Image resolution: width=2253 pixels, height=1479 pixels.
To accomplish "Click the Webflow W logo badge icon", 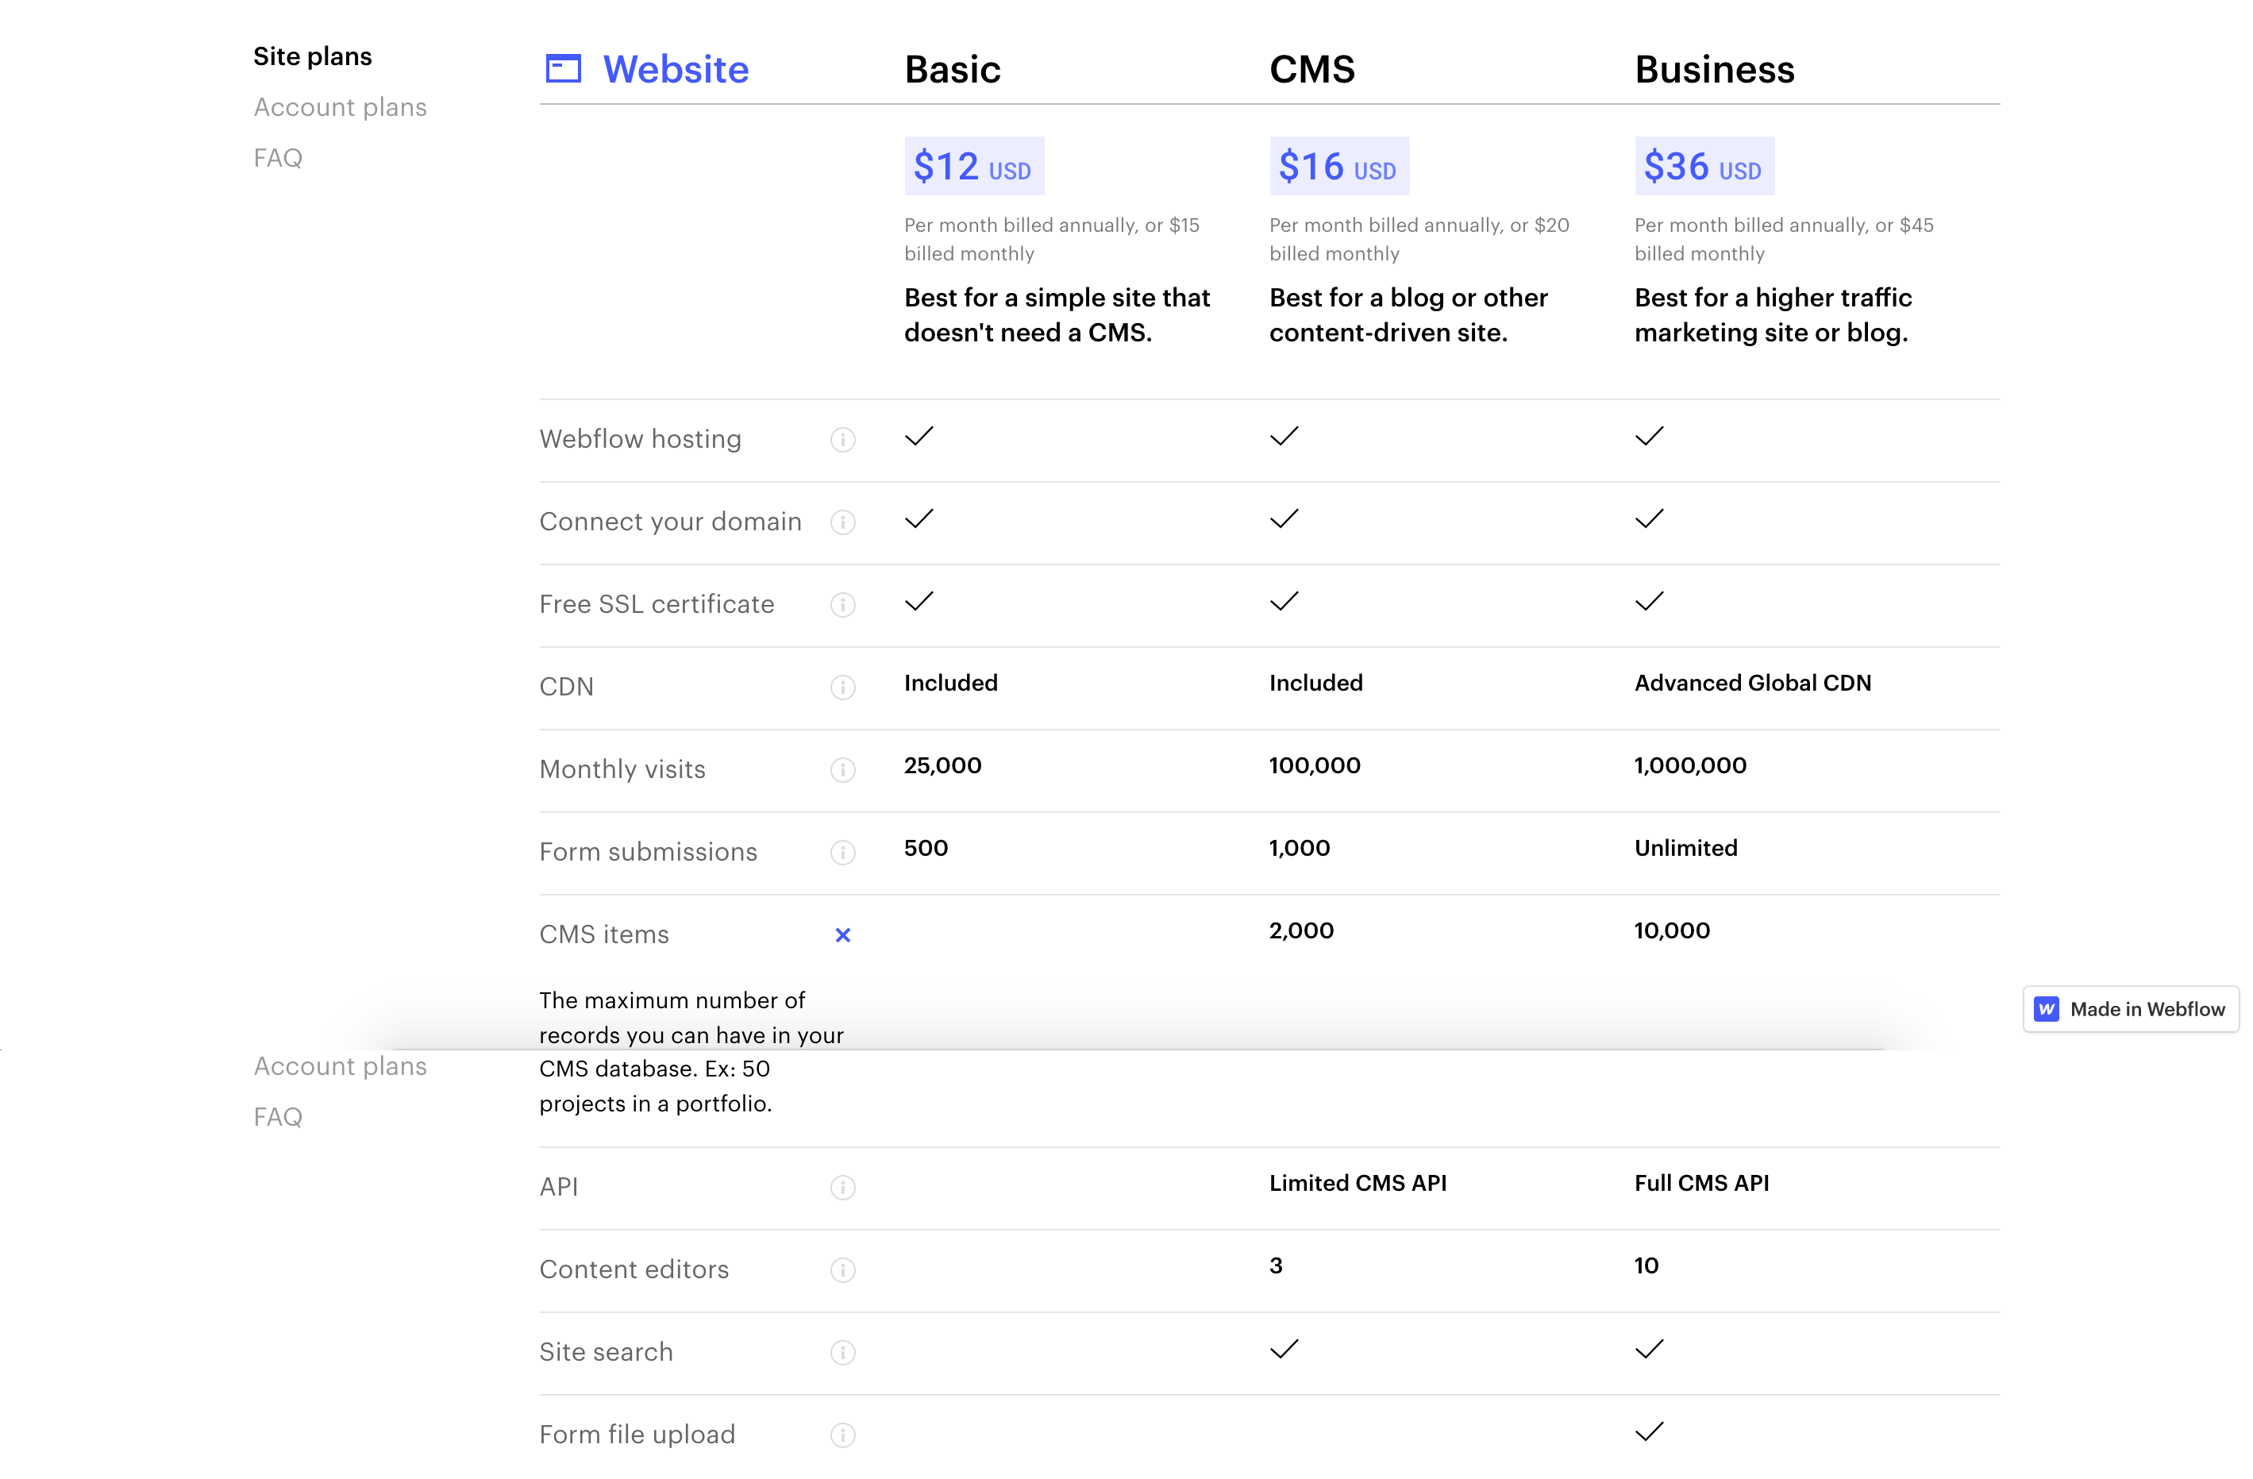I will pyautogui.click(x=2047, y=1009).
